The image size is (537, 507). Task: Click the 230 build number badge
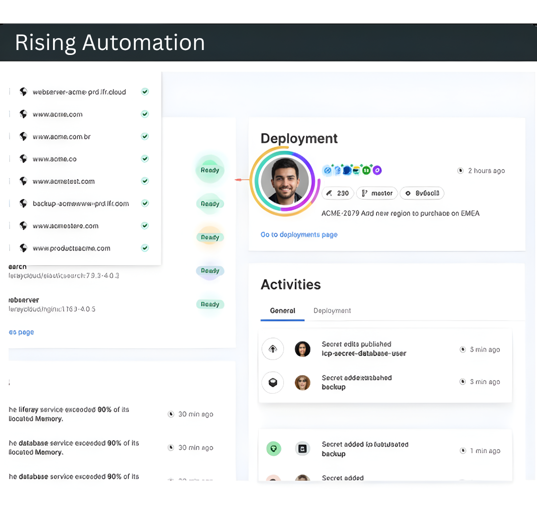tap(338, 194)
